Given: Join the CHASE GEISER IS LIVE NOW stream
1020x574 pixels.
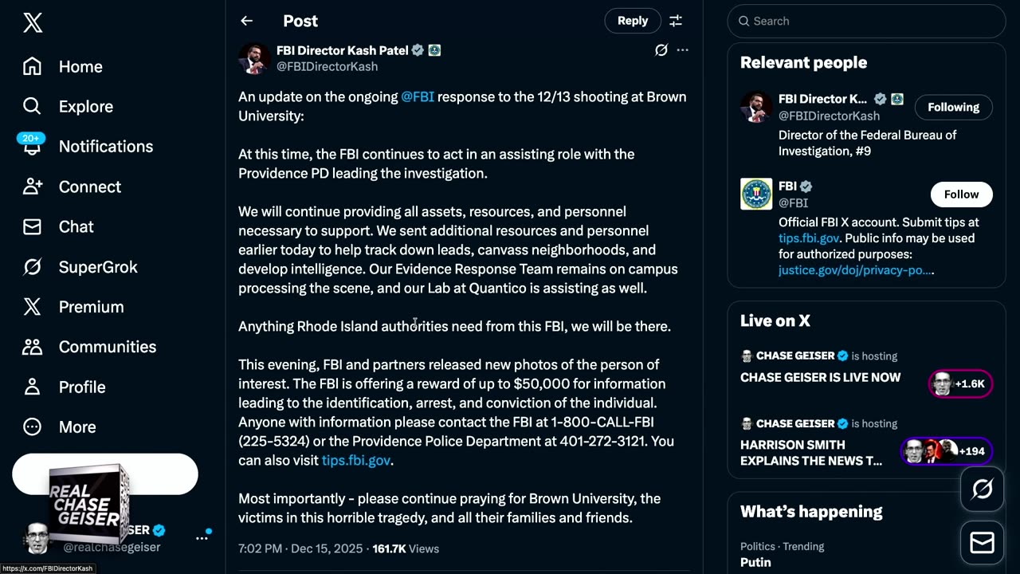Looking at the screenshot, I should pyautogui.click(x=820, y=378).
